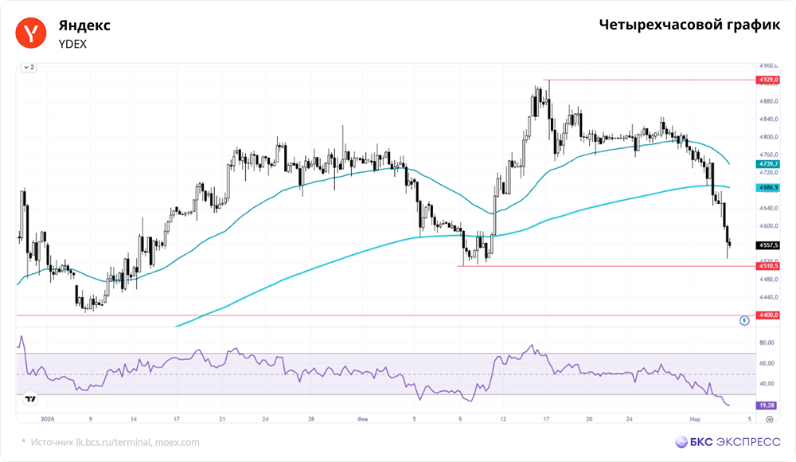Click the 4640,0 price axis label
Image resolution: width=796 pixels, height=462 pixels.
coord(769,209)
